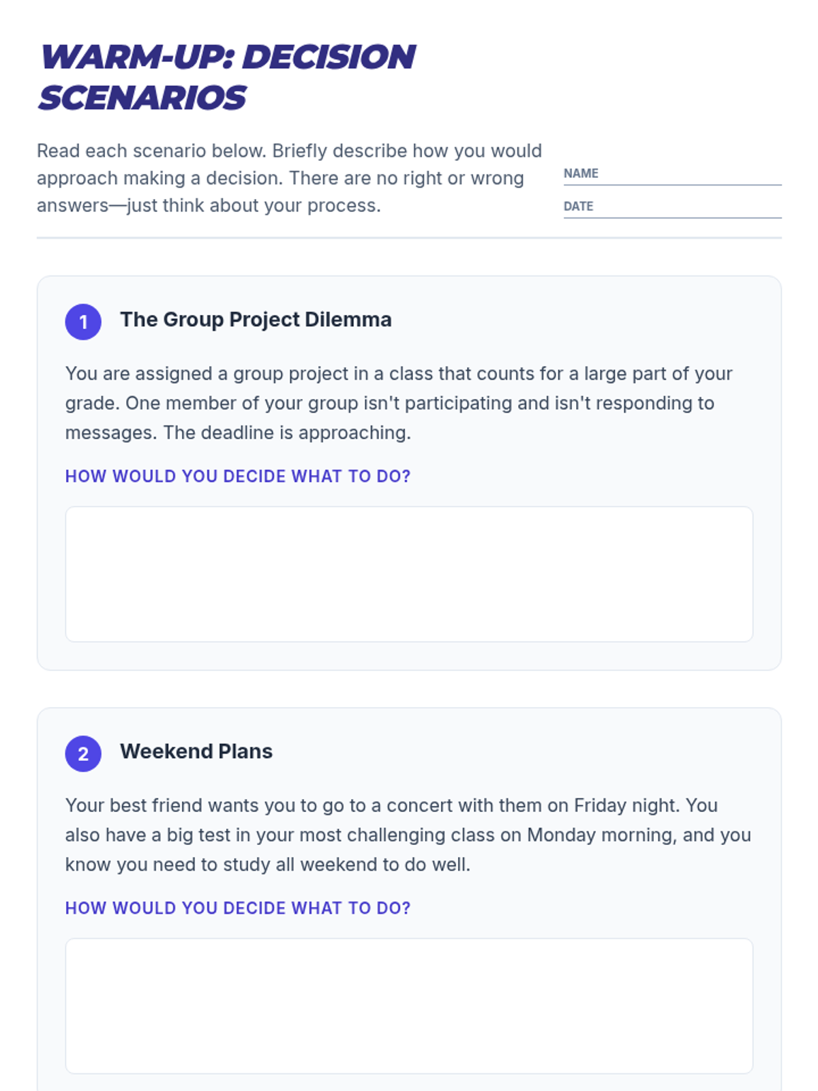Click the "Warm-Up: Decision" title line

coord(228,57)
